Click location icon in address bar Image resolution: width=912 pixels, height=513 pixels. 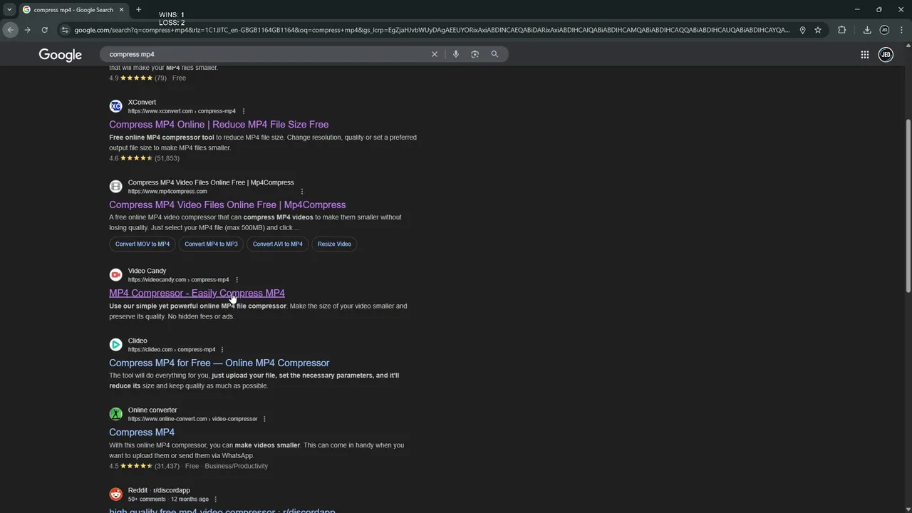[x=802, y=30]
